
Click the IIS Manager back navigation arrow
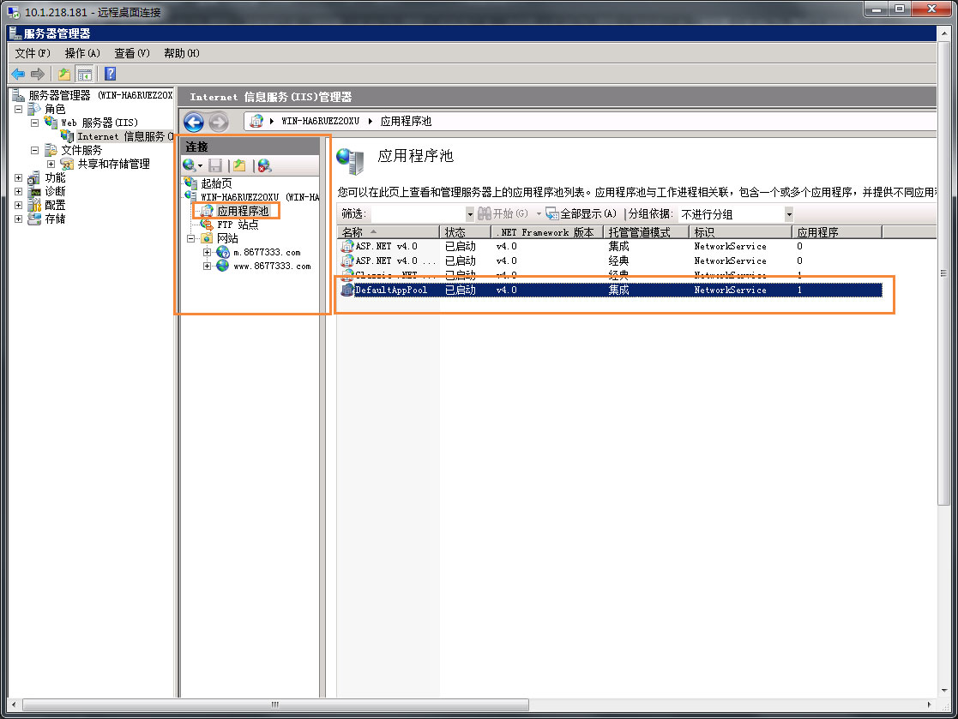coord(194,122)
